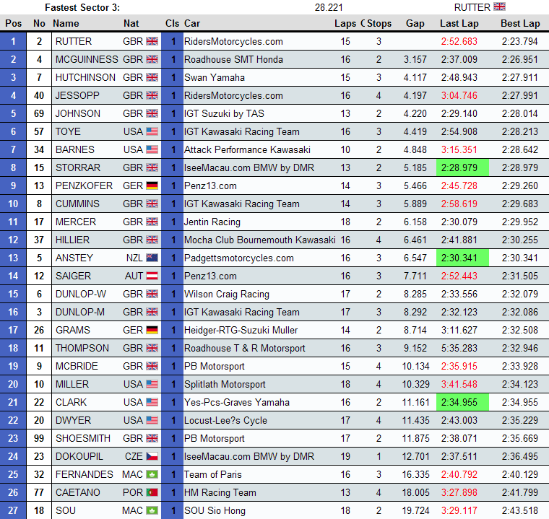549x519 pixels.
Task: Open the Padgettsmotorcycles.com car entry
Action: pos(238,258)
